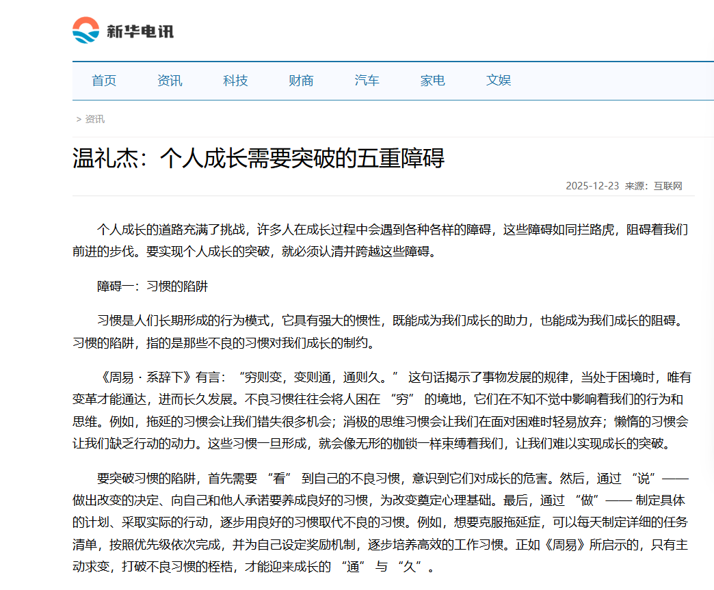Open the 科技 section

235,80
